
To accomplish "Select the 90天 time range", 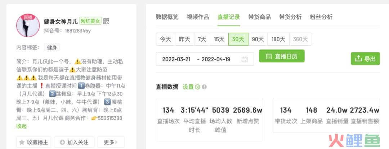I will (258, 39).
